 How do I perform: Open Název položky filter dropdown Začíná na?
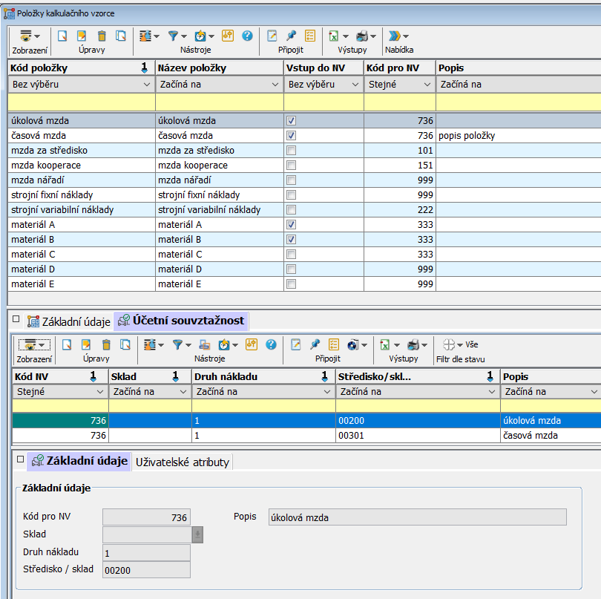219,85
